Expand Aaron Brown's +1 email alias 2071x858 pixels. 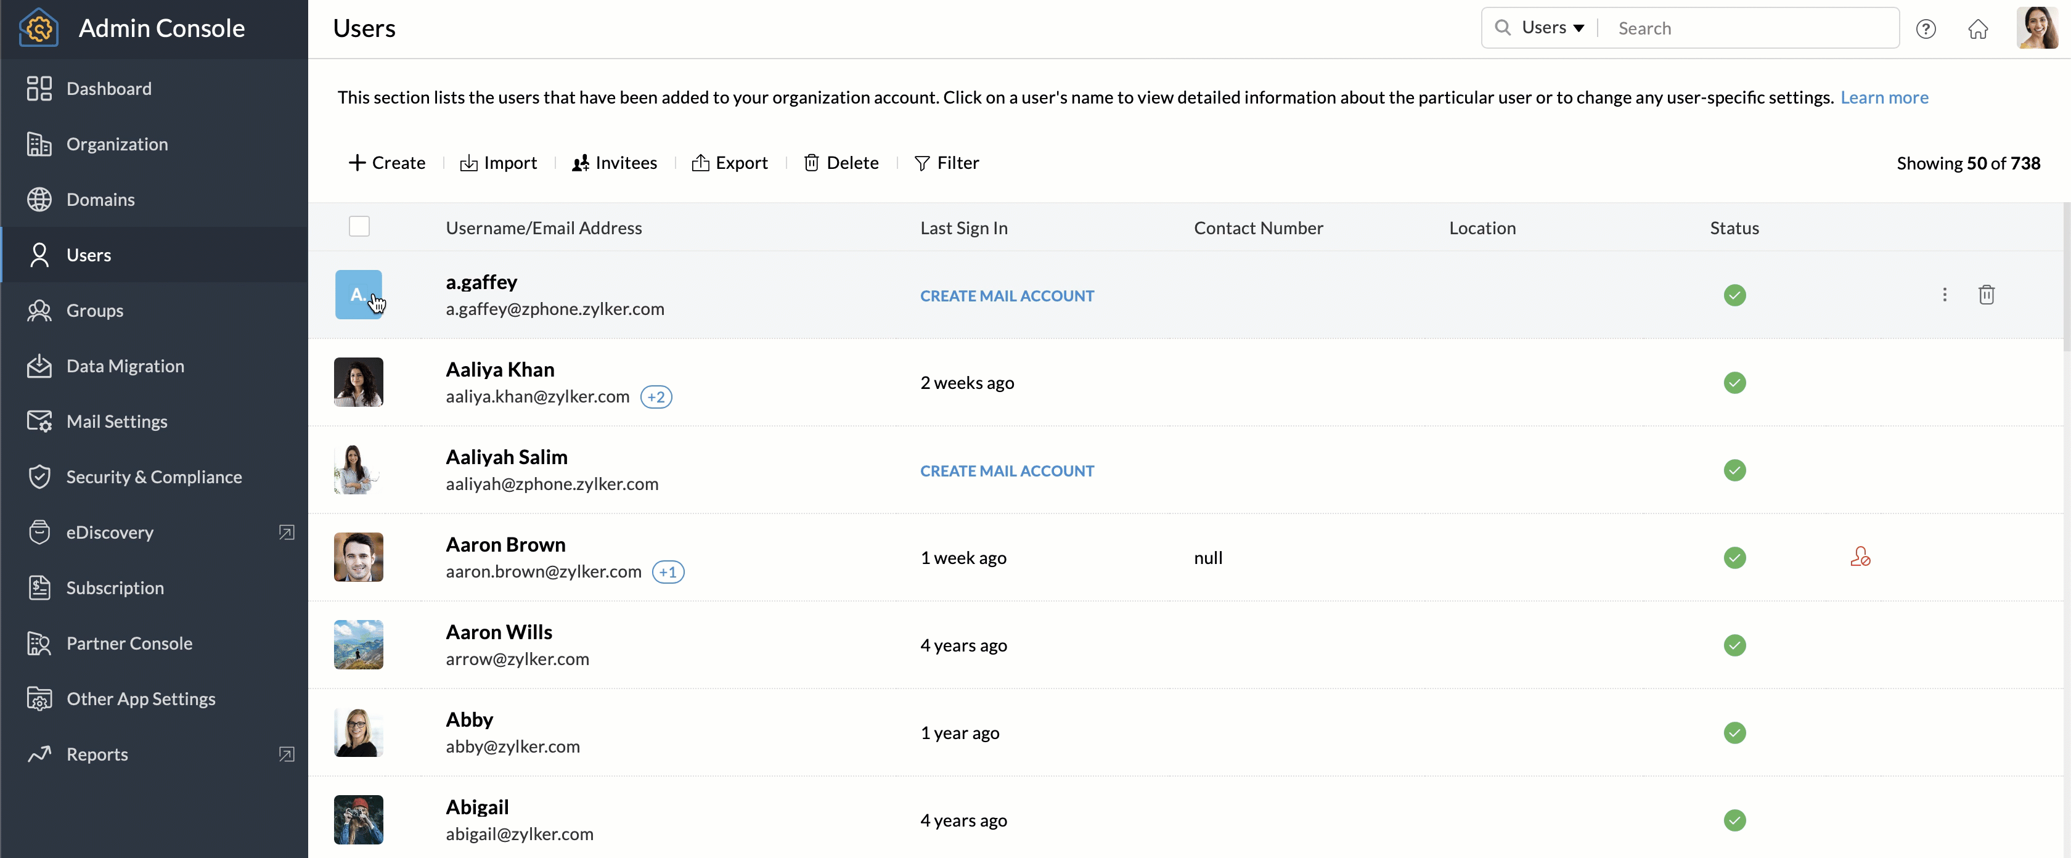(x=668, y=572)
